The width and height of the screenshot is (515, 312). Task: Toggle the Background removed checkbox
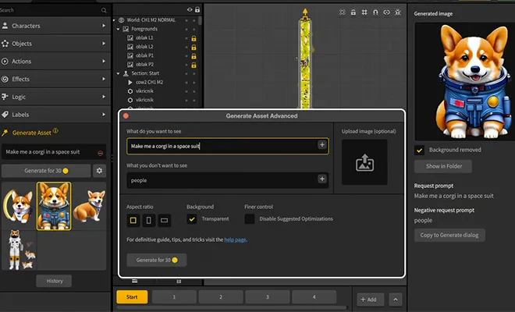click(x=420, y=150)
